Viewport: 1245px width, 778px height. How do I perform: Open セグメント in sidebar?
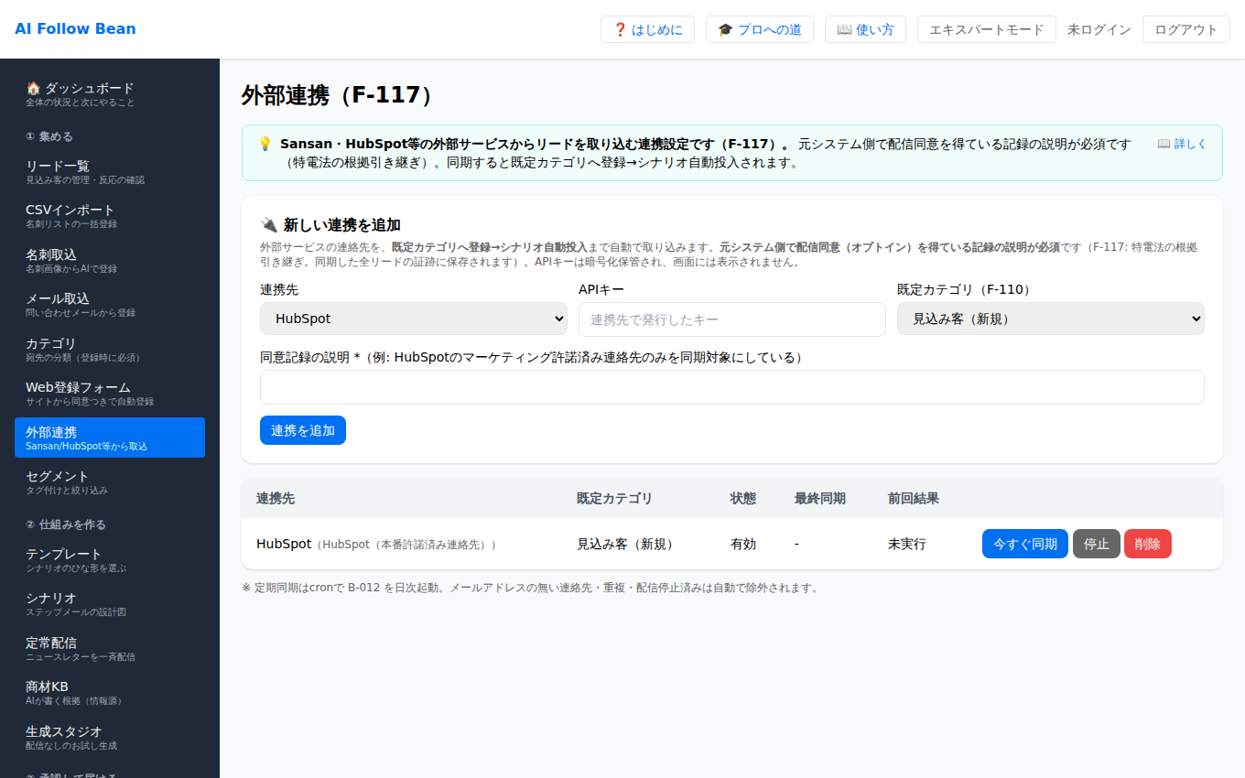coord(110,482)
